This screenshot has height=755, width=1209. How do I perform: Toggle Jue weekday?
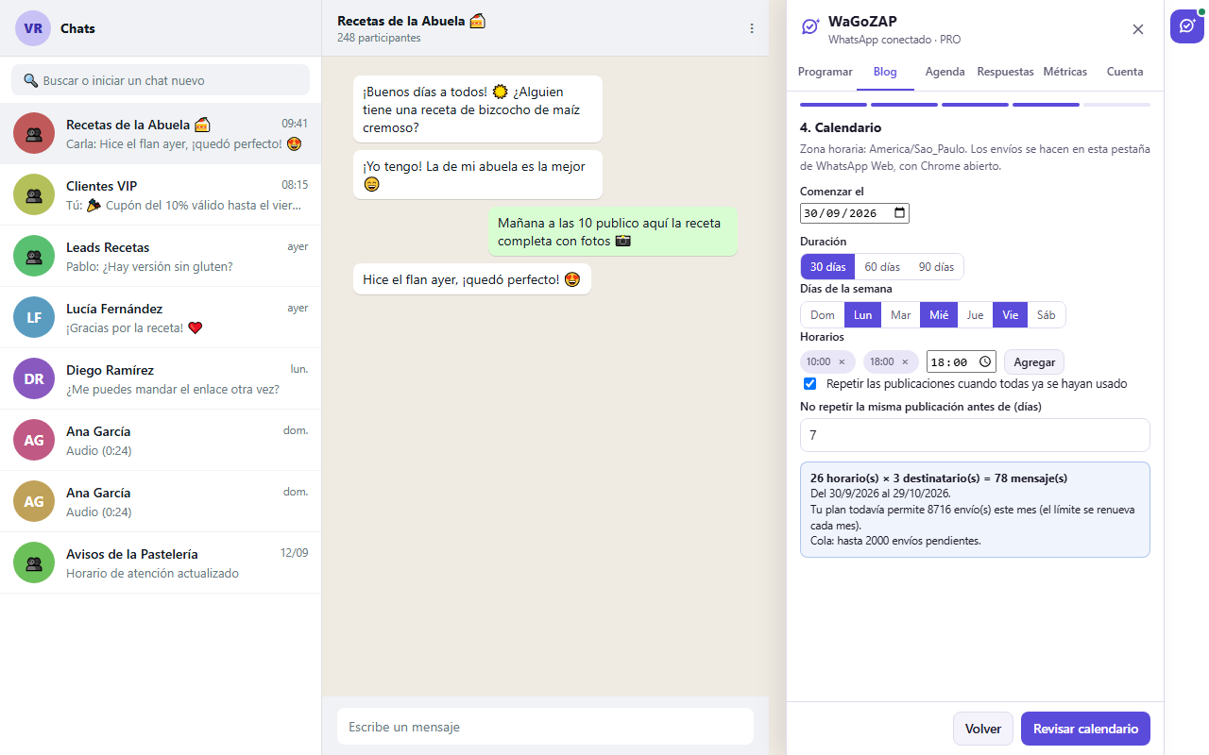pyautogui.click(x=976, y=315)
